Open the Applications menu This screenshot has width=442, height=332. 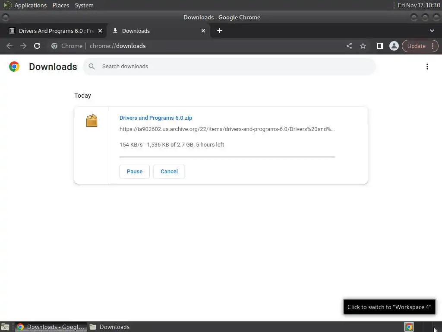(x=31, y=5)
